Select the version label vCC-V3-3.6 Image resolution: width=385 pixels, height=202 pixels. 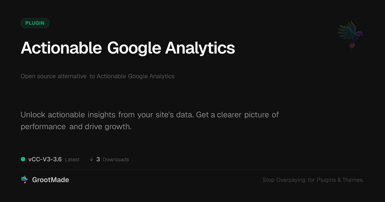pos(45,159)
